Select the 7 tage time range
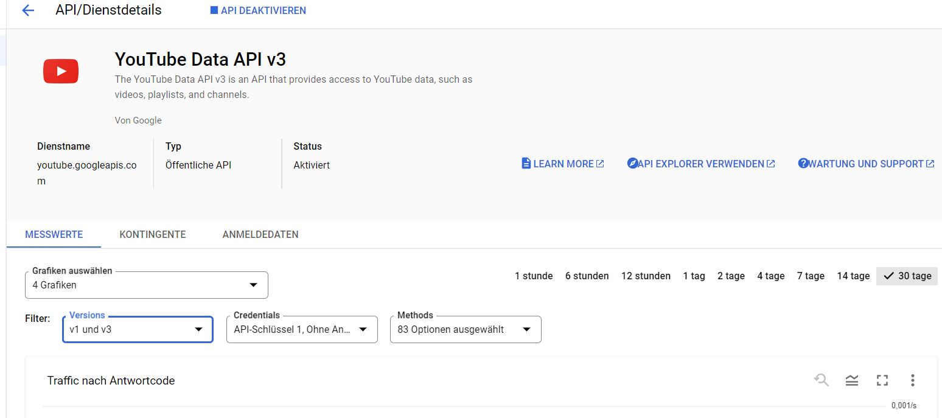The height and width of the screenshot is (418, 942). point(811,276)
